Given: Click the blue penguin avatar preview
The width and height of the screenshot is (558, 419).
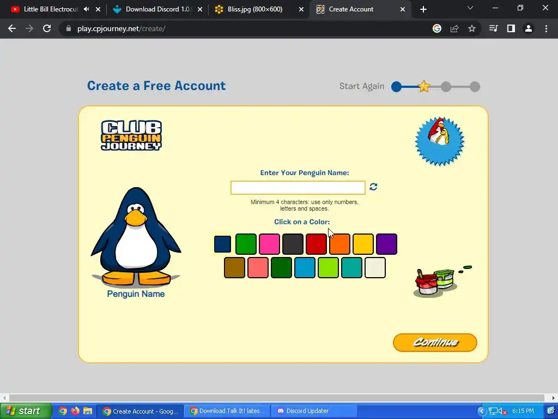Looking at the screenshot, I should [136, 236].
